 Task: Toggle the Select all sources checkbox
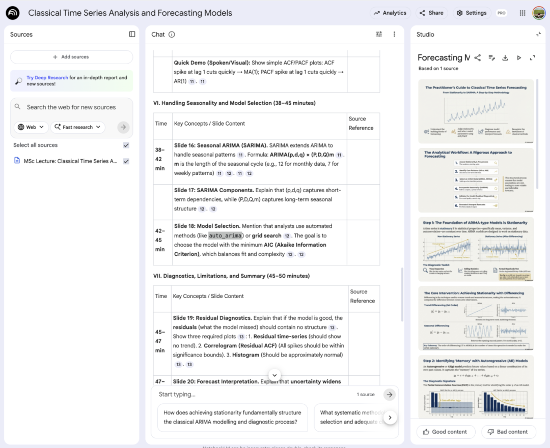point(126,145)
